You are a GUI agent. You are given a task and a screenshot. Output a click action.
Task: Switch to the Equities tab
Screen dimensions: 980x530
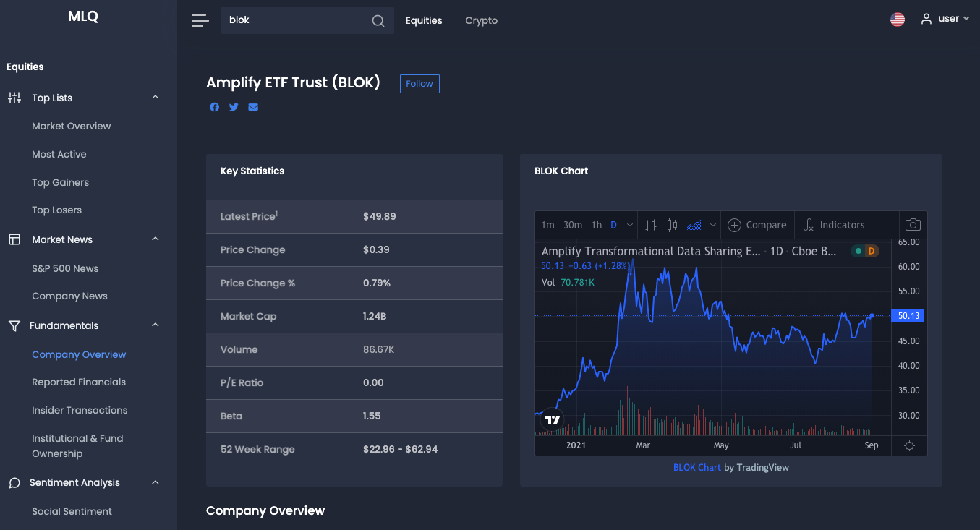pos(424,20)
